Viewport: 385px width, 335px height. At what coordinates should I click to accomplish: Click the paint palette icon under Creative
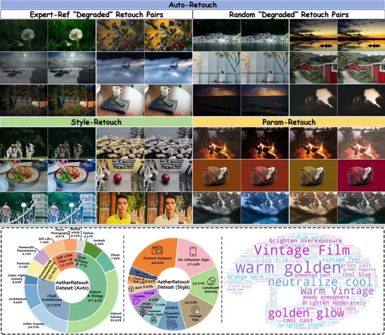136,301
